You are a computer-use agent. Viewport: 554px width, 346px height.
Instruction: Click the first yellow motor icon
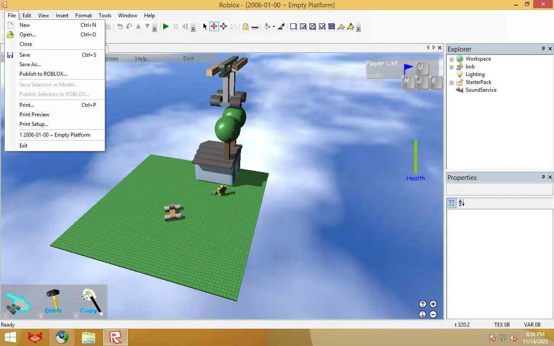(341, 27)
